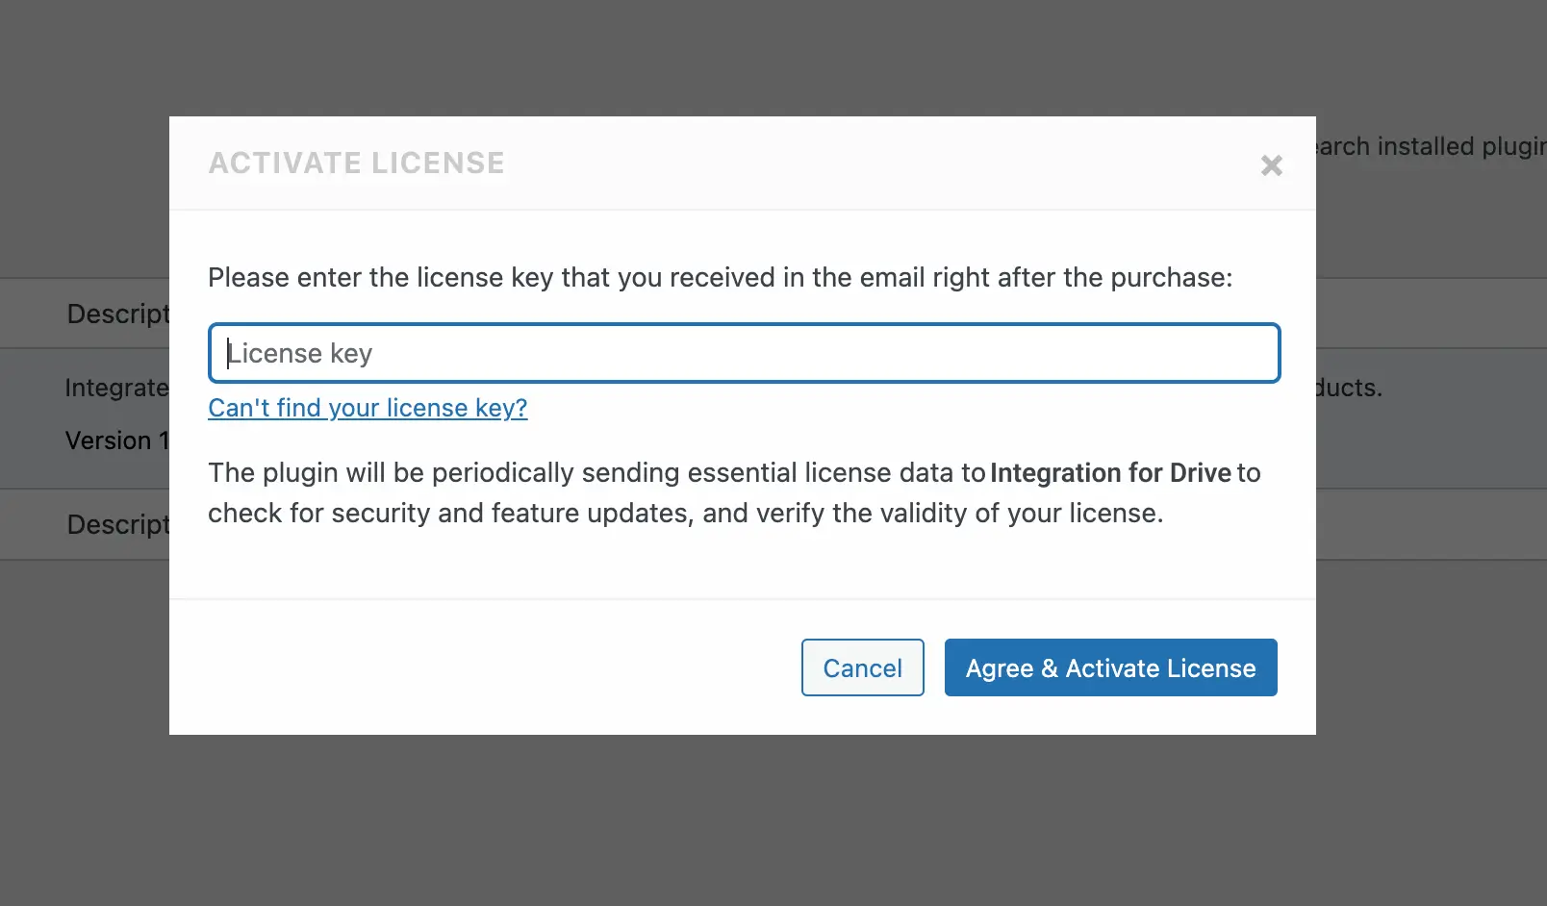
Task: Open the "Can't find your license key?" link
Action: (368, 408)
